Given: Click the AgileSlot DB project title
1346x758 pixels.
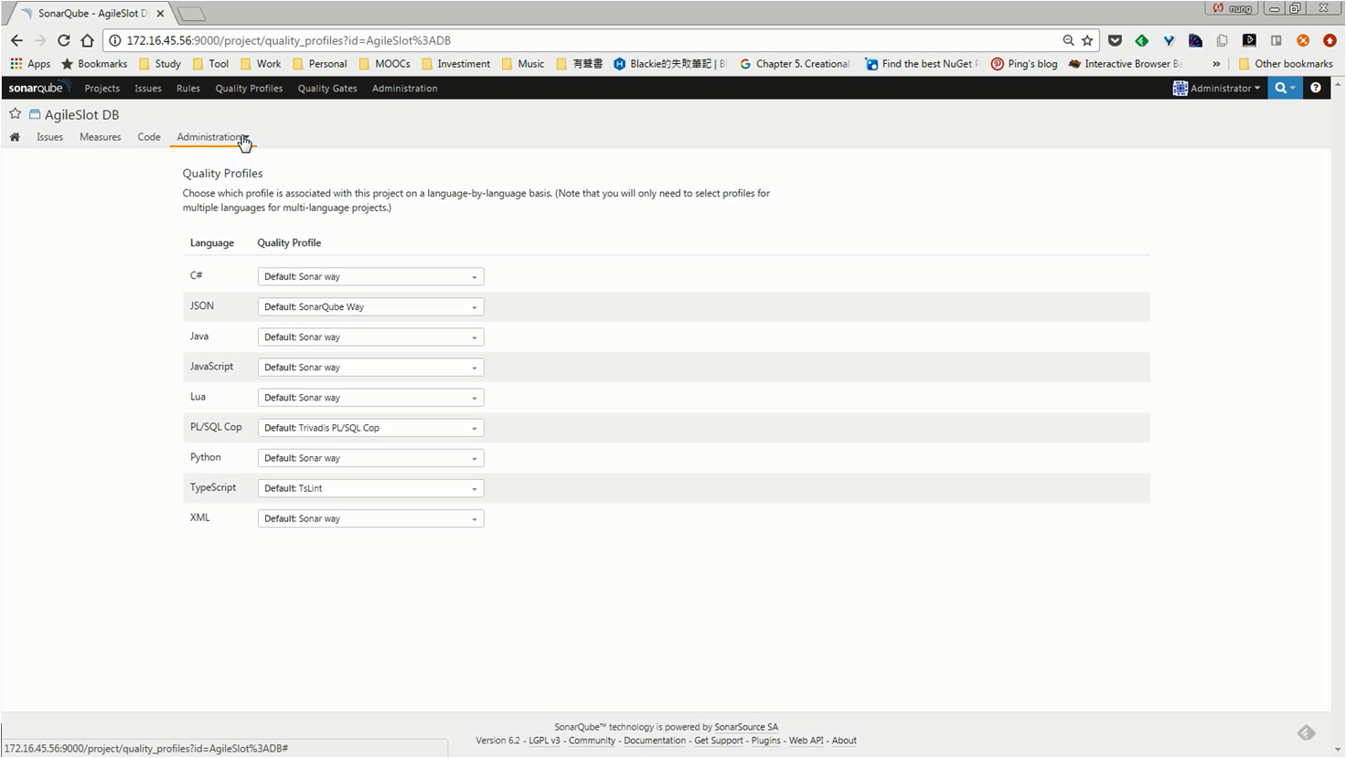Looking at the screenshot, I should point(81,114).
